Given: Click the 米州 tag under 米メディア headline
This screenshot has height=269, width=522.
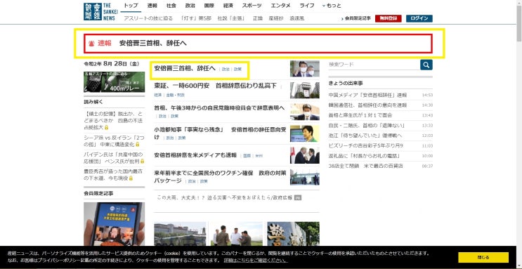Looking at the screenshot, I should tap(259, 155).
